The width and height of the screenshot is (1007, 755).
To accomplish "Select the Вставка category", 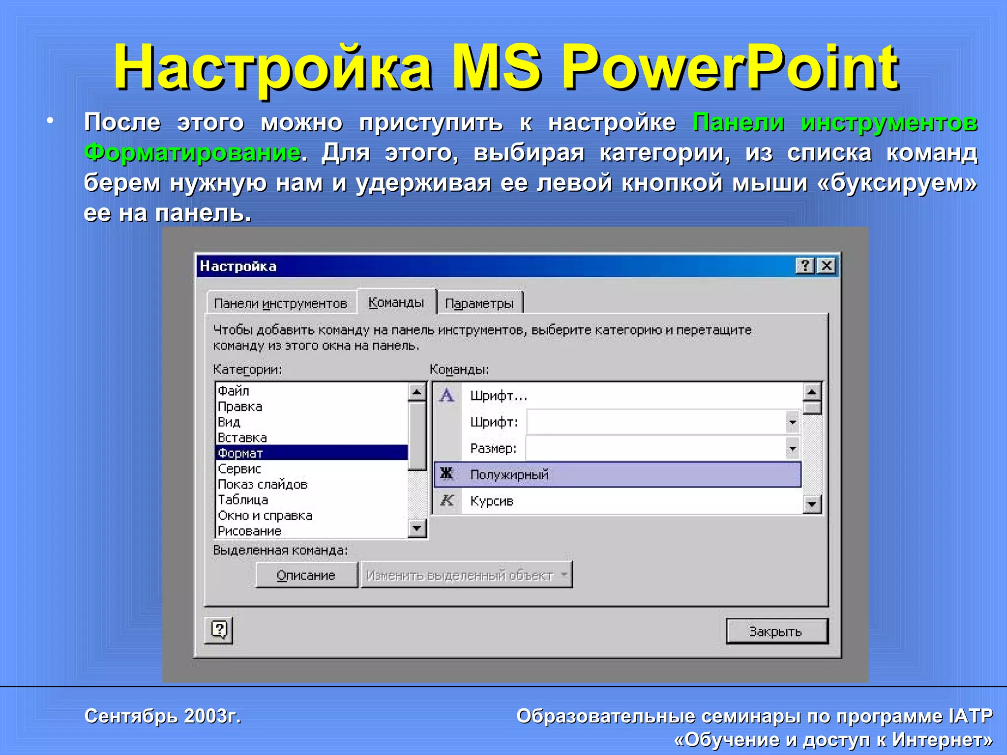I will click(312, 437).
